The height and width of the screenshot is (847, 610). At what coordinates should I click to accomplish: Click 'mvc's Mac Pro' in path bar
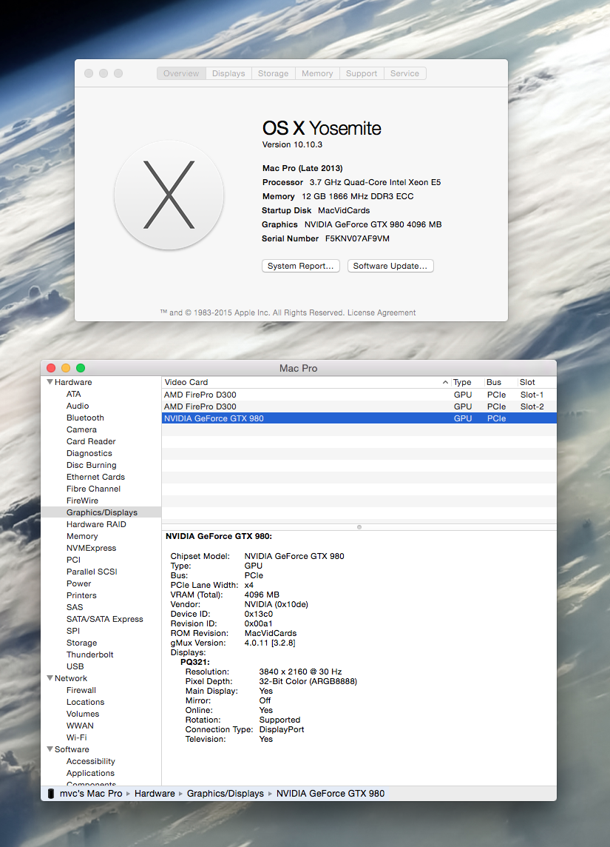pos(91,794)
